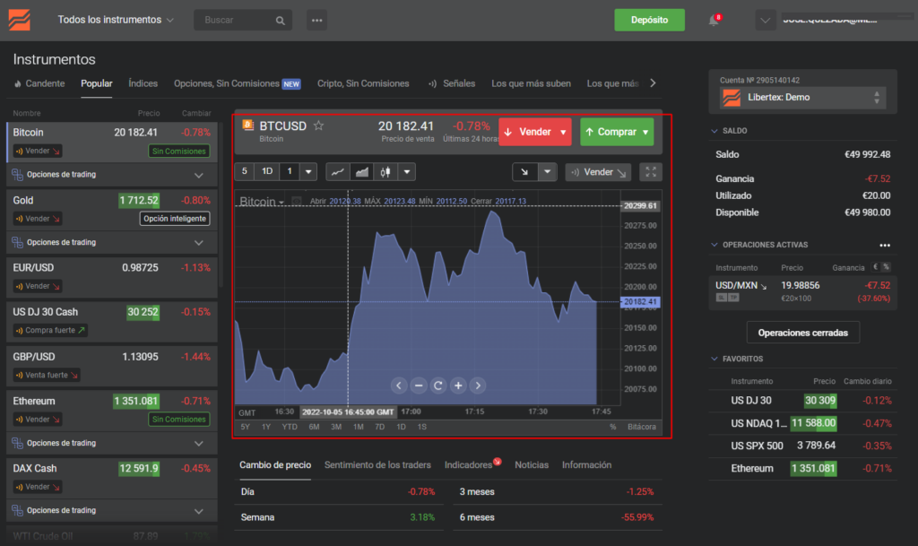Switch to Opciones, Sin Comisiones tab
The image size is (918, 546).
click(237, 83)
